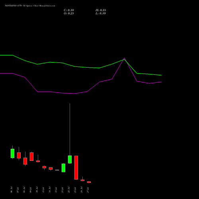Click the NESTLEIND option chart title
The width and height of the screenshot is (199, 199).
click(30, 6)
